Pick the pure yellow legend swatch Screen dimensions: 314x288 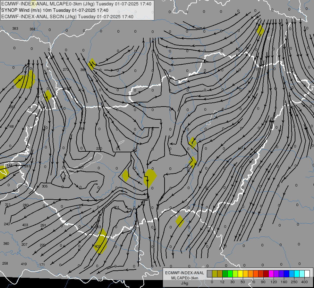tap(240, 274)
